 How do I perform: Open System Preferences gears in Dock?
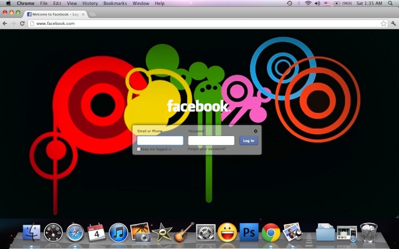click(x=205, y=233)
